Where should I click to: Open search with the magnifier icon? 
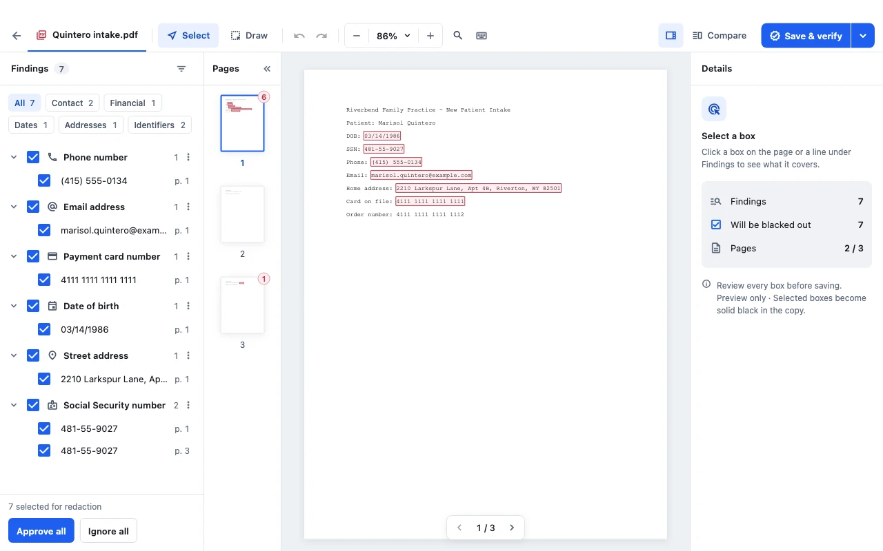(x=458, y=36)
